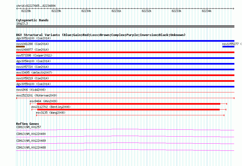This screenshot has height=166, width=242.
Task: Open transcript CDH13|NM_001220488 label
Action: (31, 147)
